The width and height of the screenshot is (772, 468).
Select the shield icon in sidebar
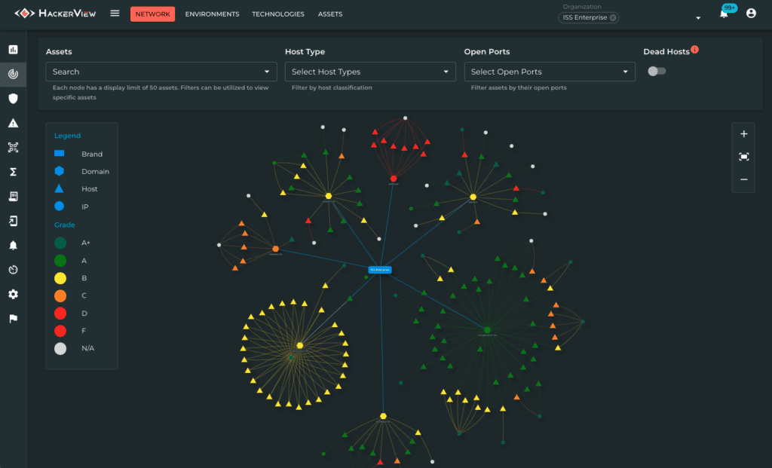14,99
